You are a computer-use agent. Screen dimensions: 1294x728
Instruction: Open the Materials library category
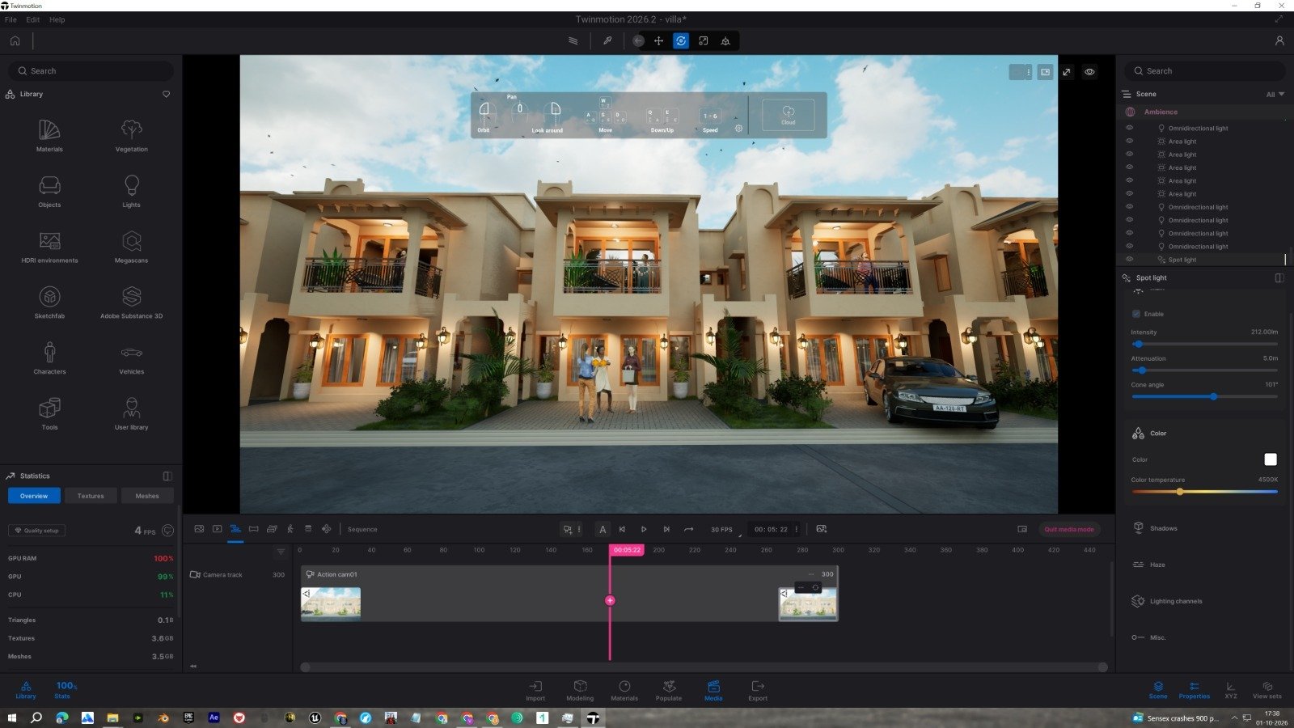coord(49,135)
